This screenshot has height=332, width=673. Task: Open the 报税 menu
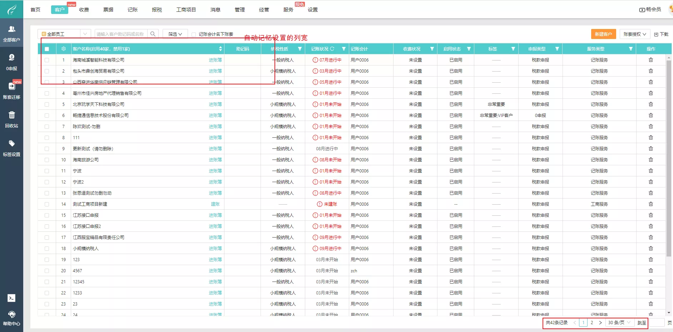[x=157, y=10]
